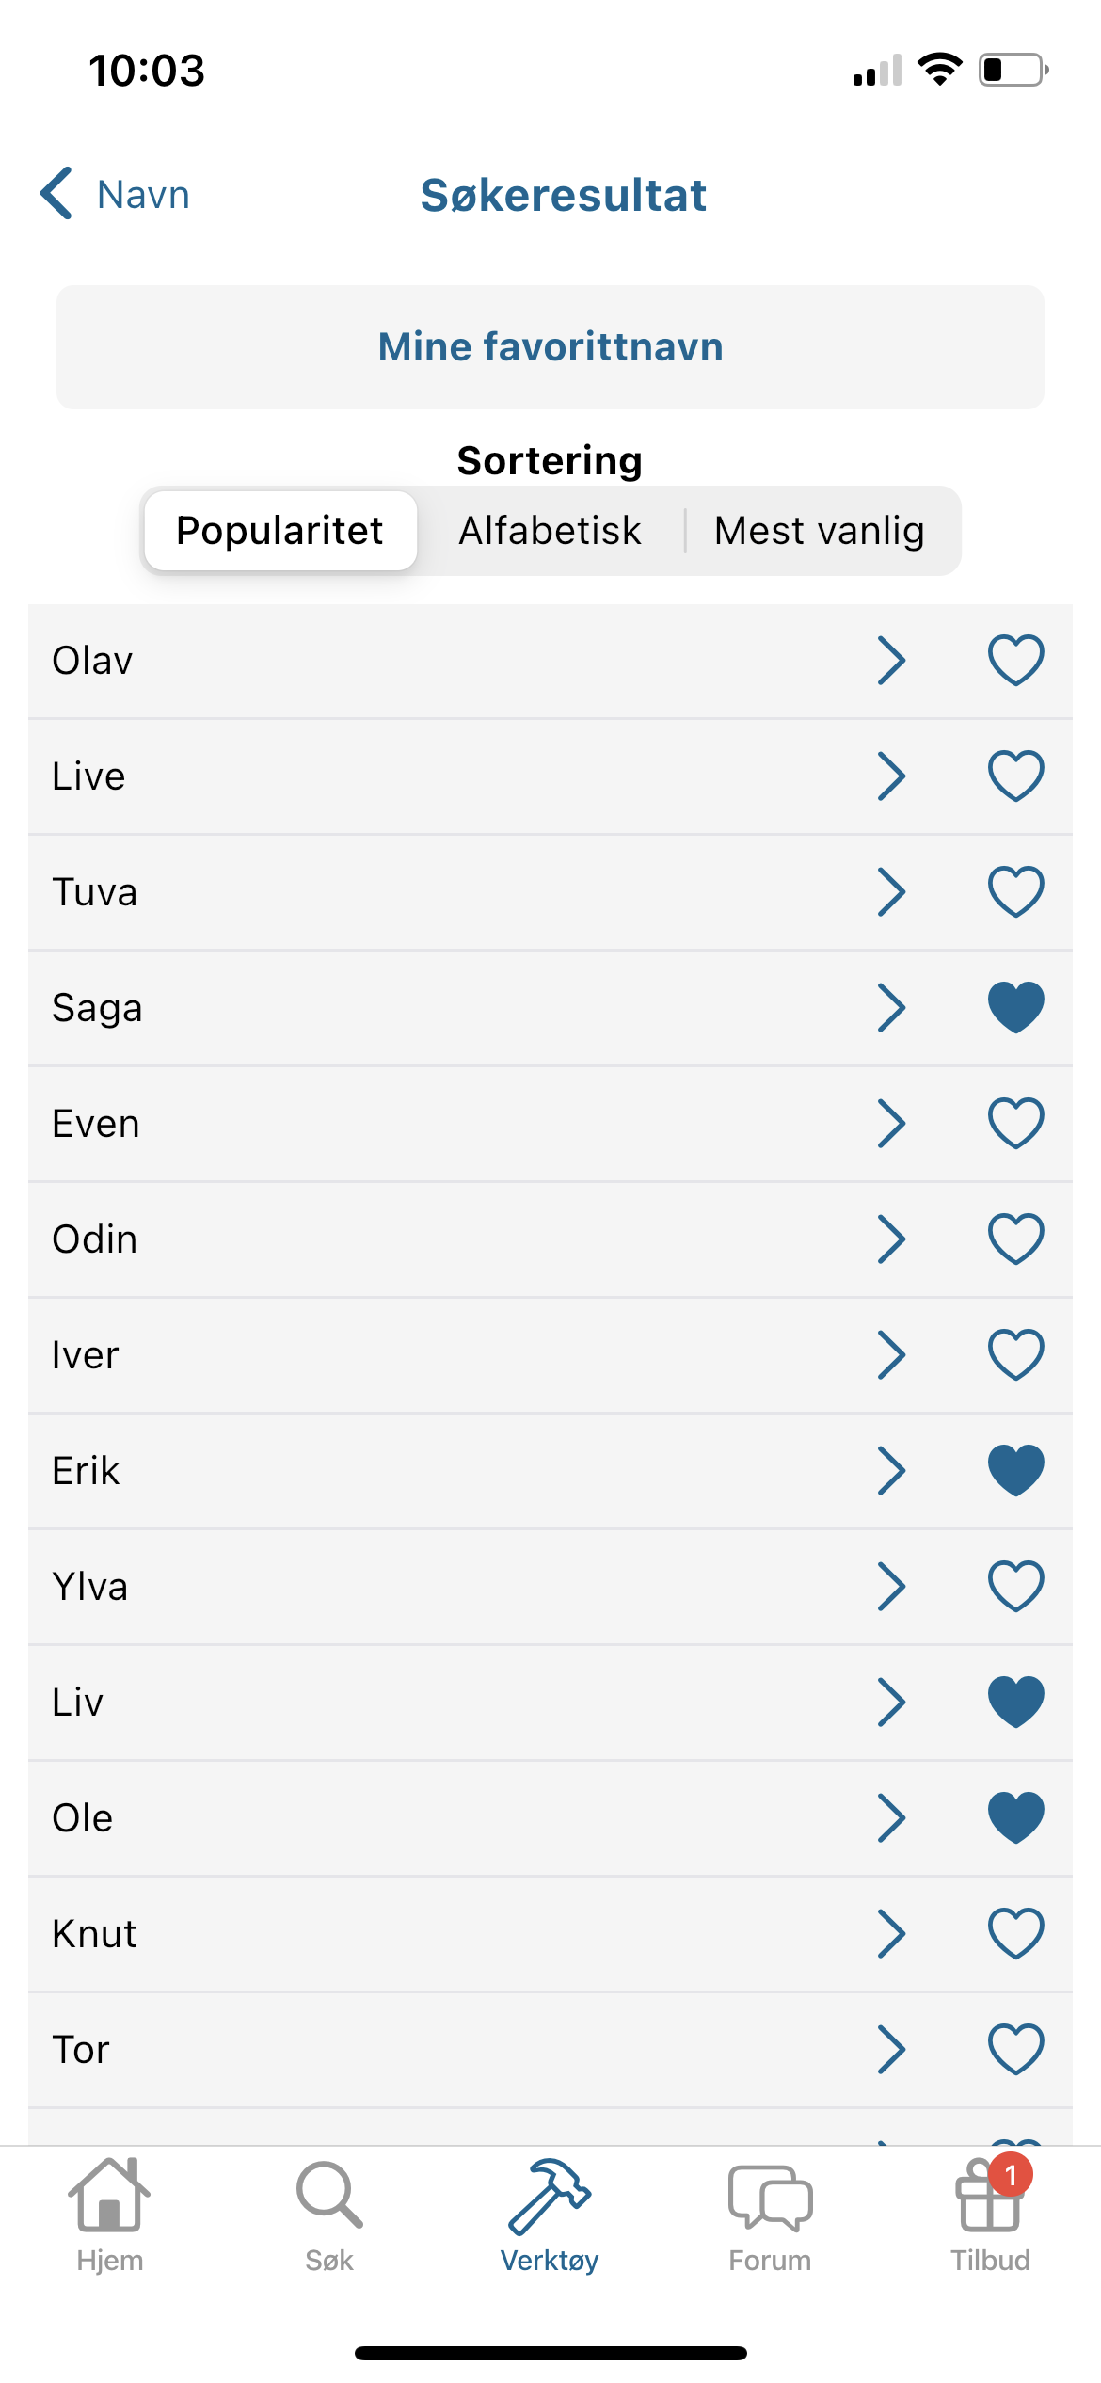Go back using the Navn arrow

coord(58,194)
